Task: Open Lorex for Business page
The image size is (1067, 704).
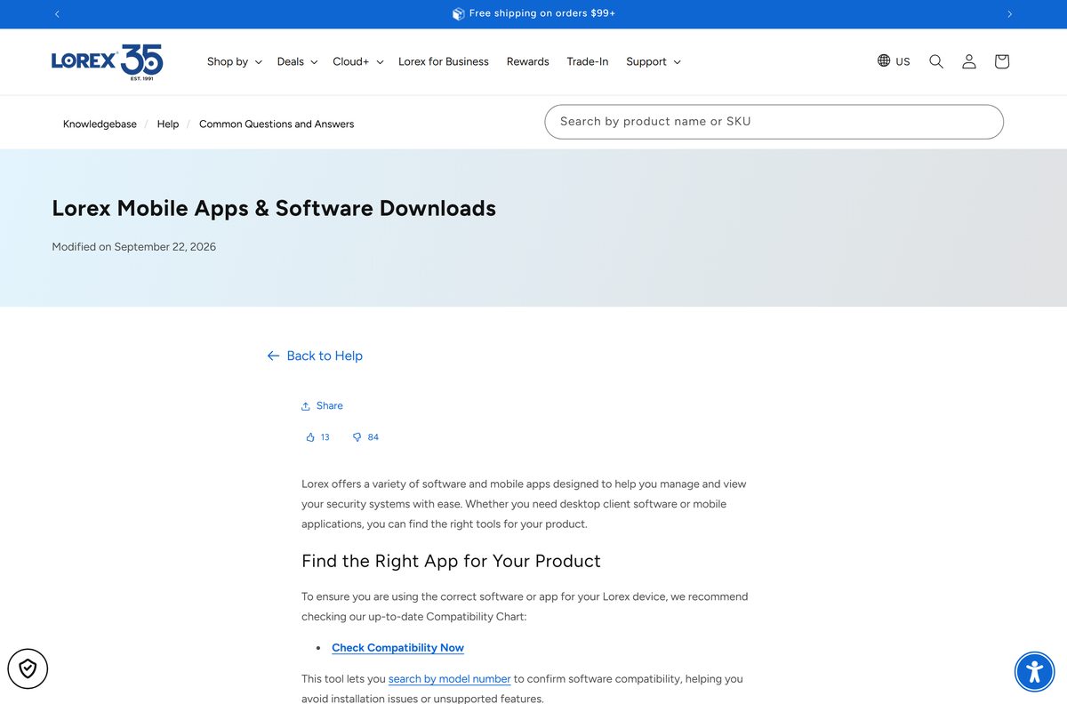Action: [x=444, y=61]
